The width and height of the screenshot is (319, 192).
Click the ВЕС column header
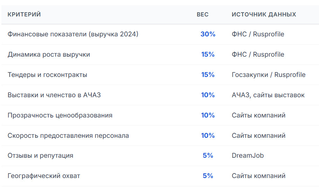tap(202, 14)
